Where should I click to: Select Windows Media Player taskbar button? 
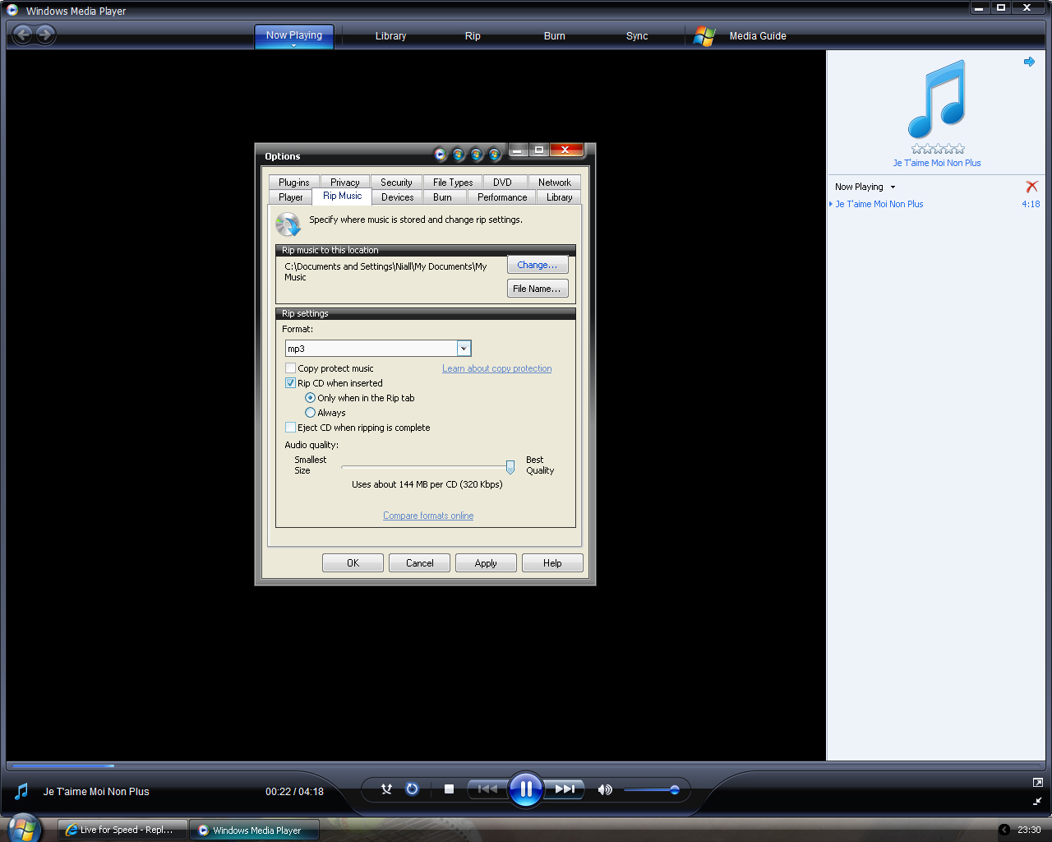click(x=254, y=830)
